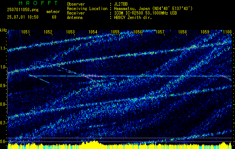Screen dimensions: 235x149
Task: Click the 1052 time axis marker
Action: [48, 32]
